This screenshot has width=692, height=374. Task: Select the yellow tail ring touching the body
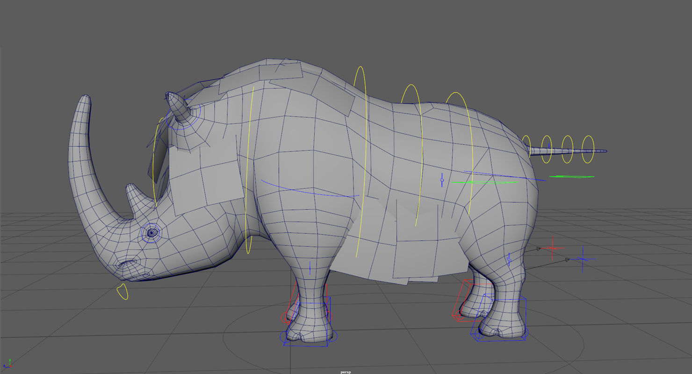[526, 146]
